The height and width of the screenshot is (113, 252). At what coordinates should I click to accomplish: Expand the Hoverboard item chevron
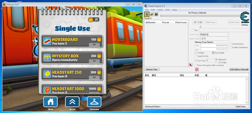(x=94, y=45)
